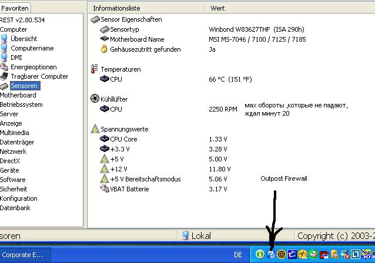Click the CPU Core chip icon
Image resolution: width=375 pixels, height=263 pixels.
(x=104, y=139)
